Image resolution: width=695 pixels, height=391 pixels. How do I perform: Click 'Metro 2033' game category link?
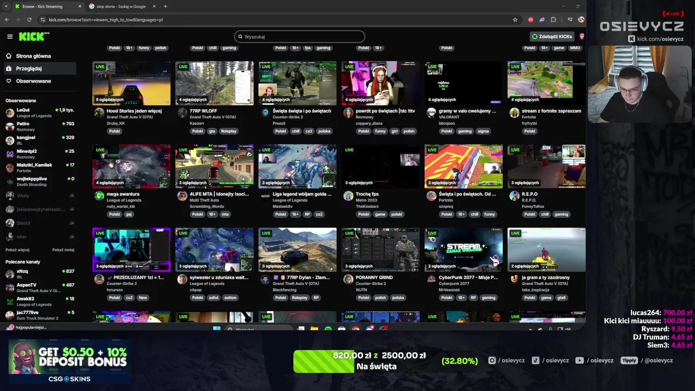pyautogui.click(x=365, y=200)
